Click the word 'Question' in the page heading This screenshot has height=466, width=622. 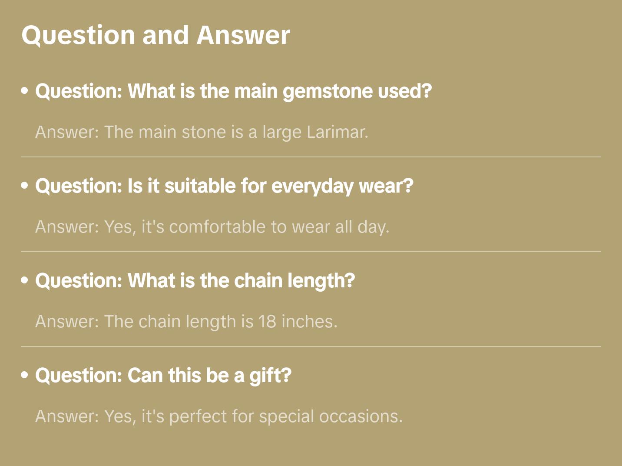[78, 35]
